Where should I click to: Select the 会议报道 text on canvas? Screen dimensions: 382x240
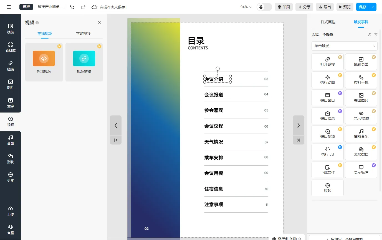[x=214, y=95]
